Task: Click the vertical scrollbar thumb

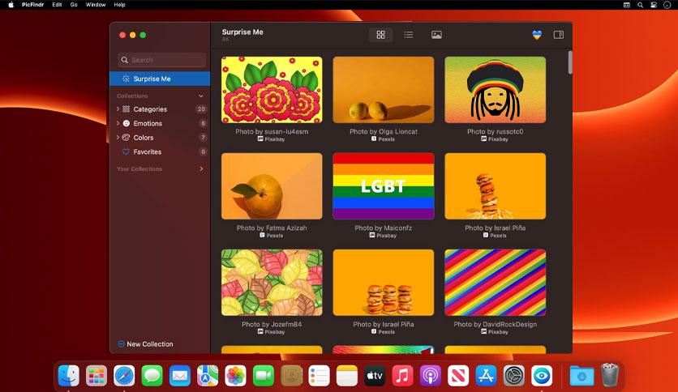Action: coord(570,62)
